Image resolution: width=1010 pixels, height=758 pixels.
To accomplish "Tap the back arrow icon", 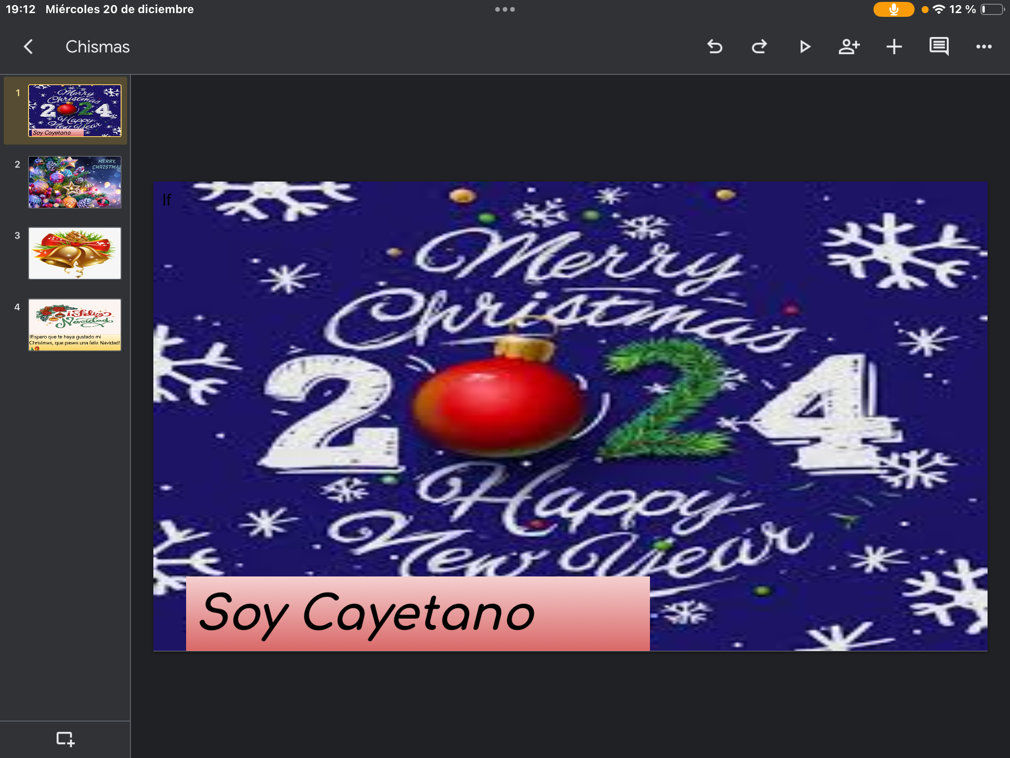I will [29, 47].
